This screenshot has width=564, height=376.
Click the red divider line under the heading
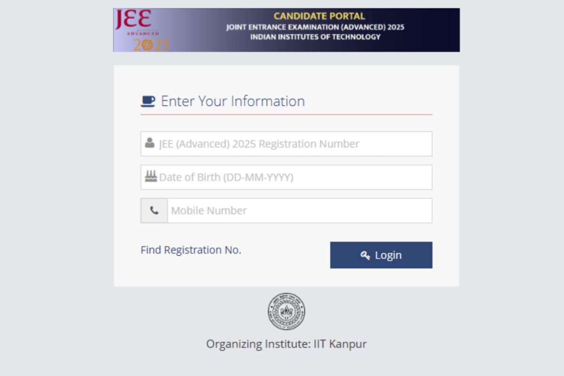click(x=286, y=114)
